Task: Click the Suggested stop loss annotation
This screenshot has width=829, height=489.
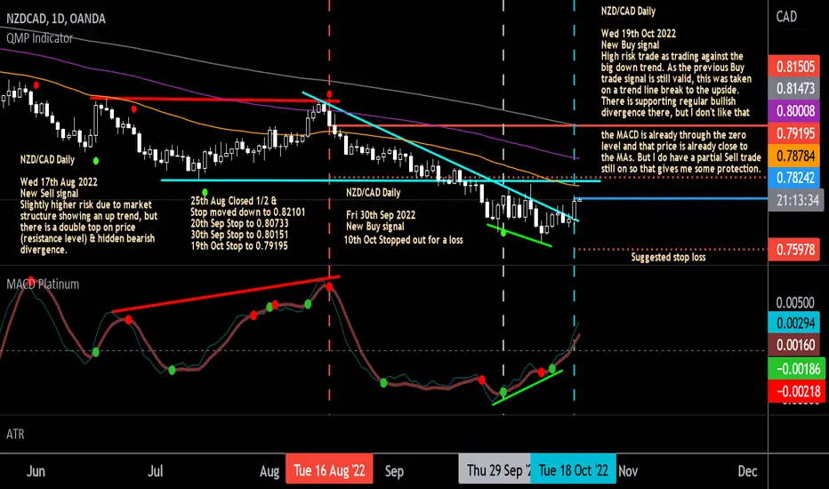Action: click(668, 258)
